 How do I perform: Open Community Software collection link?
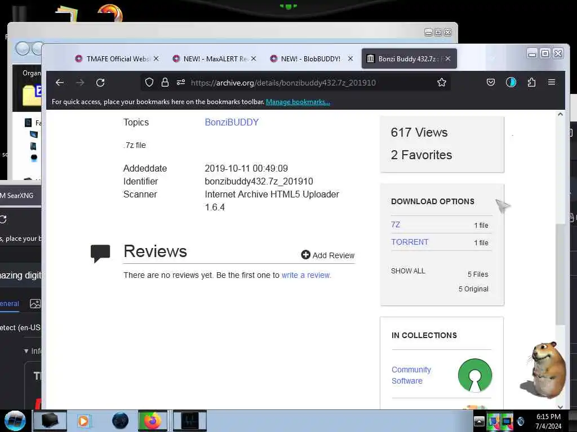pyautogui.click(x=411, y=375)
